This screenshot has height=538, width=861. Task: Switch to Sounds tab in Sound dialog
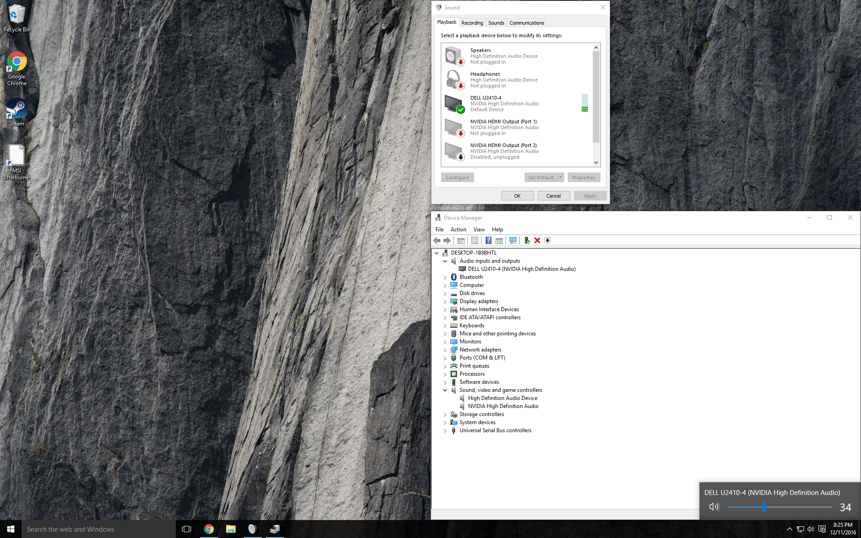pos(496,23)
